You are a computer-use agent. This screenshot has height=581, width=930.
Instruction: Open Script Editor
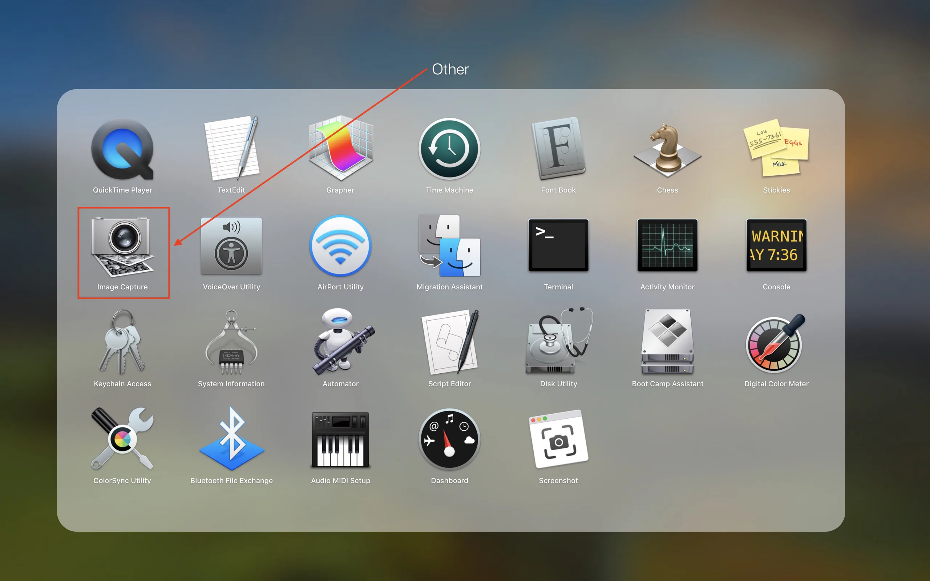click(x=450, y=342)
